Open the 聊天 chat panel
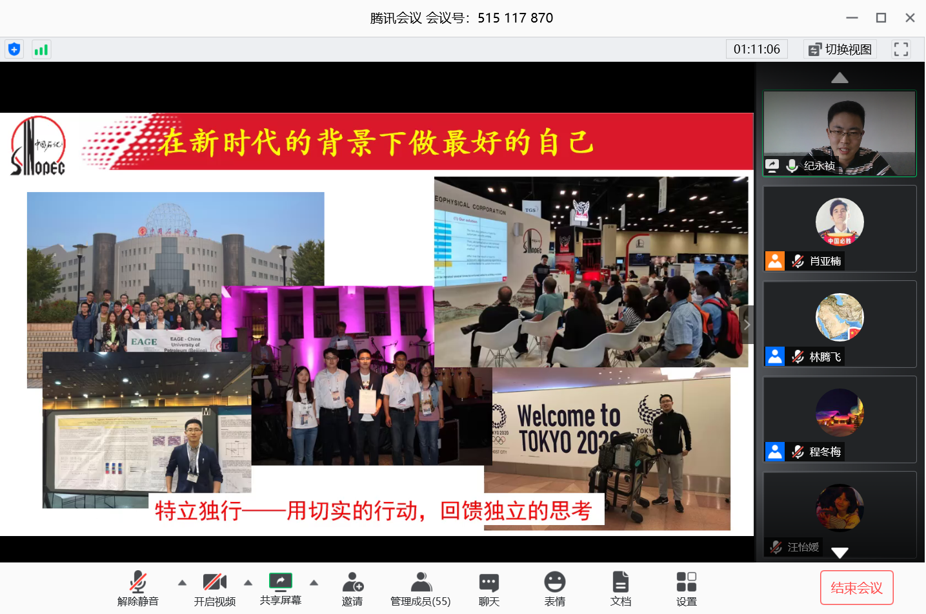Image resolution: width=926 pixels, height=614 pixels. [x=488, y=588]
